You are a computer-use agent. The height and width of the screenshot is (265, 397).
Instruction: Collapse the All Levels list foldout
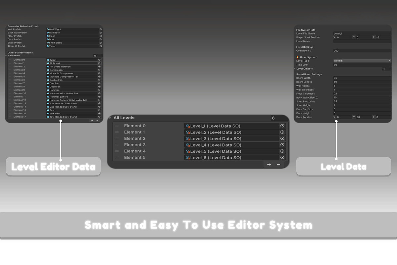(x=110, y=118)
